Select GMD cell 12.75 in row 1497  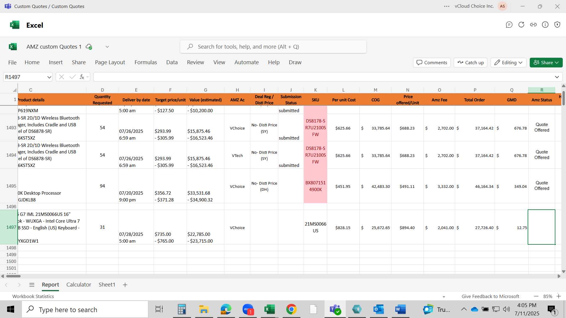[x=511, y=227]
